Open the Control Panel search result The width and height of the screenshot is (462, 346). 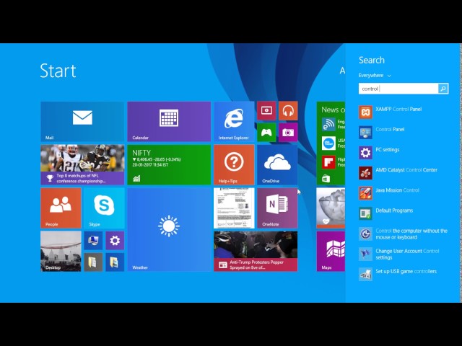pyautogui.click(x=403, y=133)
